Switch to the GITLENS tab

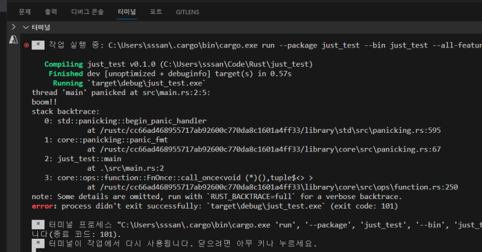tap(187, 11)
